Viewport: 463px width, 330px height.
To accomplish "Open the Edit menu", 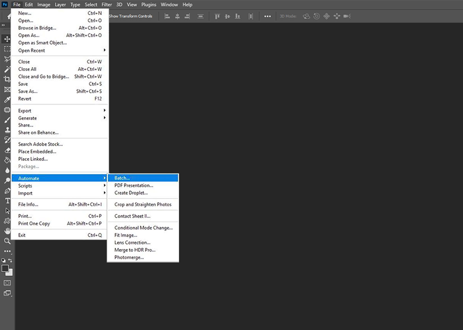I will coord(29,4).
